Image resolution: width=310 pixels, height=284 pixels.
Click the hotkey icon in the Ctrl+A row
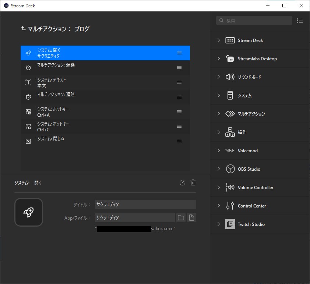click(28, 112)
